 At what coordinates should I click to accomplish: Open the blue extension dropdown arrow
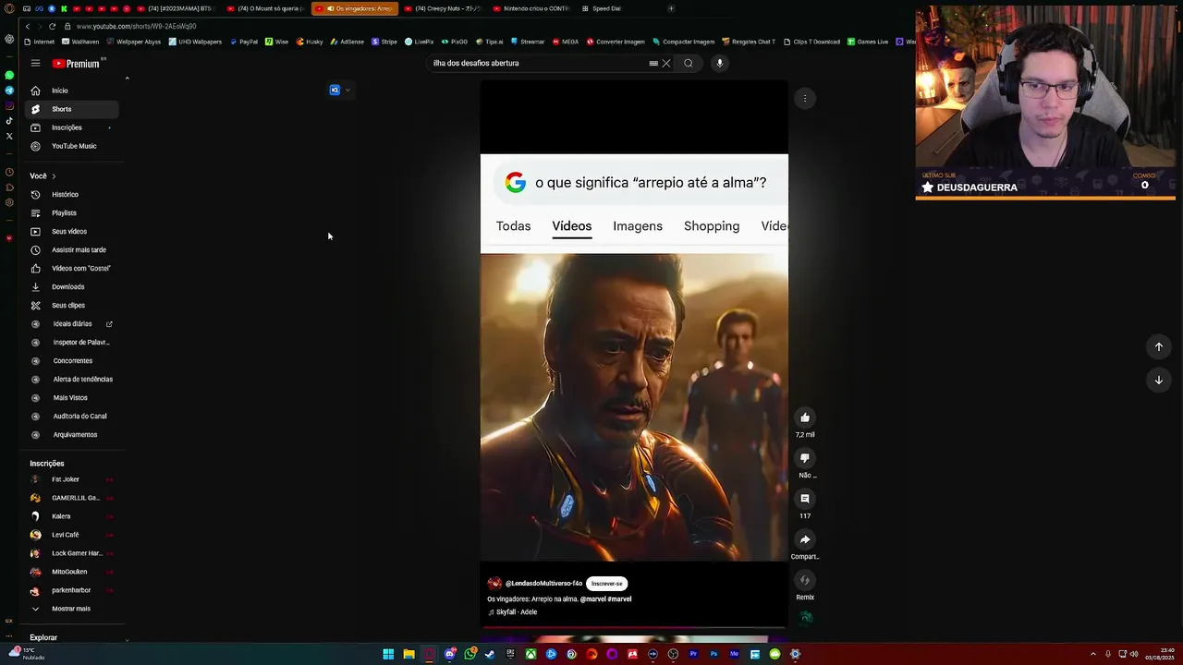tap(348, 91)
